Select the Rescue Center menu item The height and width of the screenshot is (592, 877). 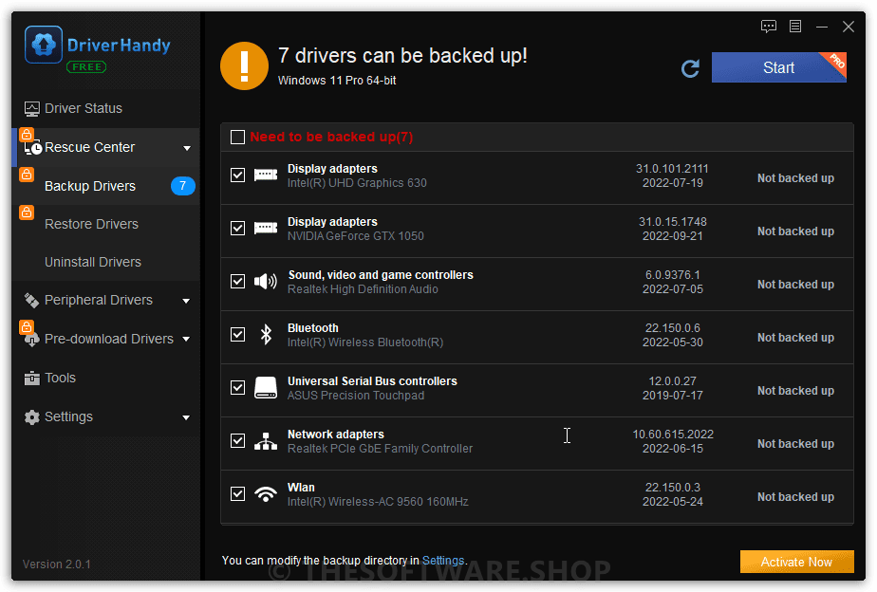[x=105, y=148]
